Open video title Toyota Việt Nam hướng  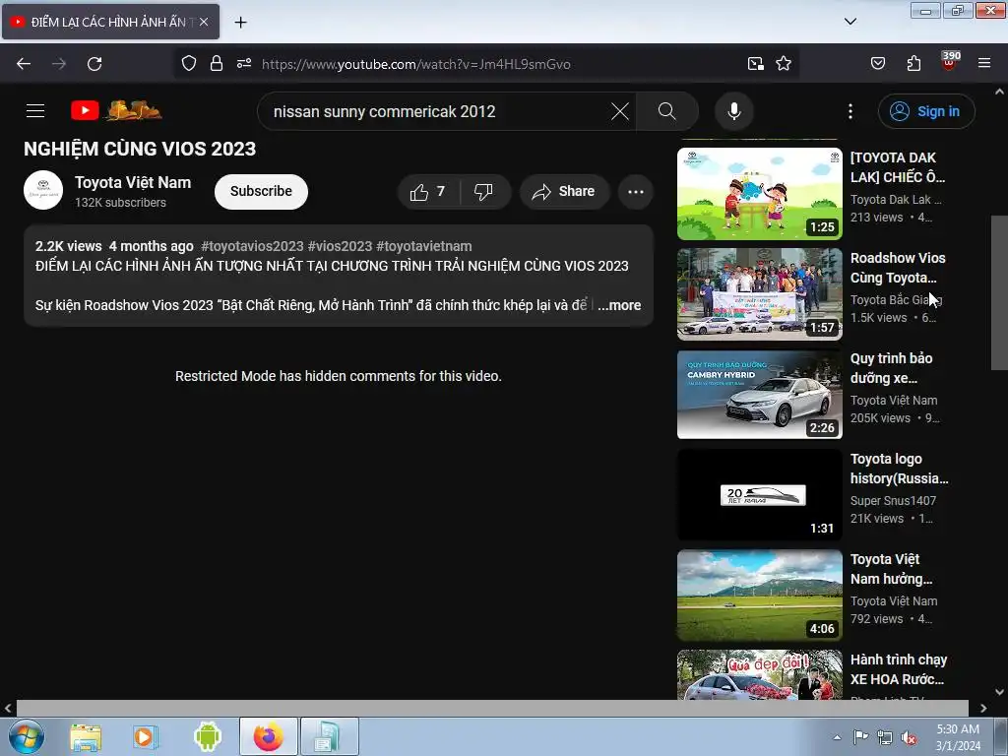pyautogui.click(x=891, y=569)
